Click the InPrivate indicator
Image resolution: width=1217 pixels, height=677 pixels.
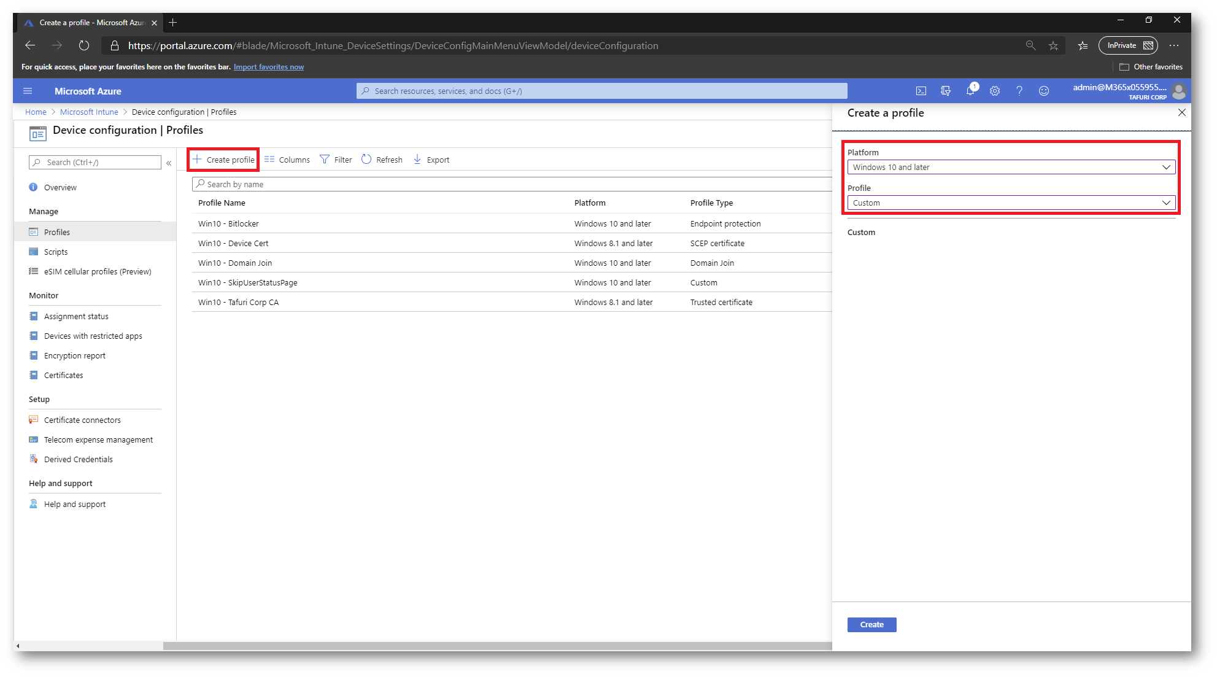coord(1128,45)
